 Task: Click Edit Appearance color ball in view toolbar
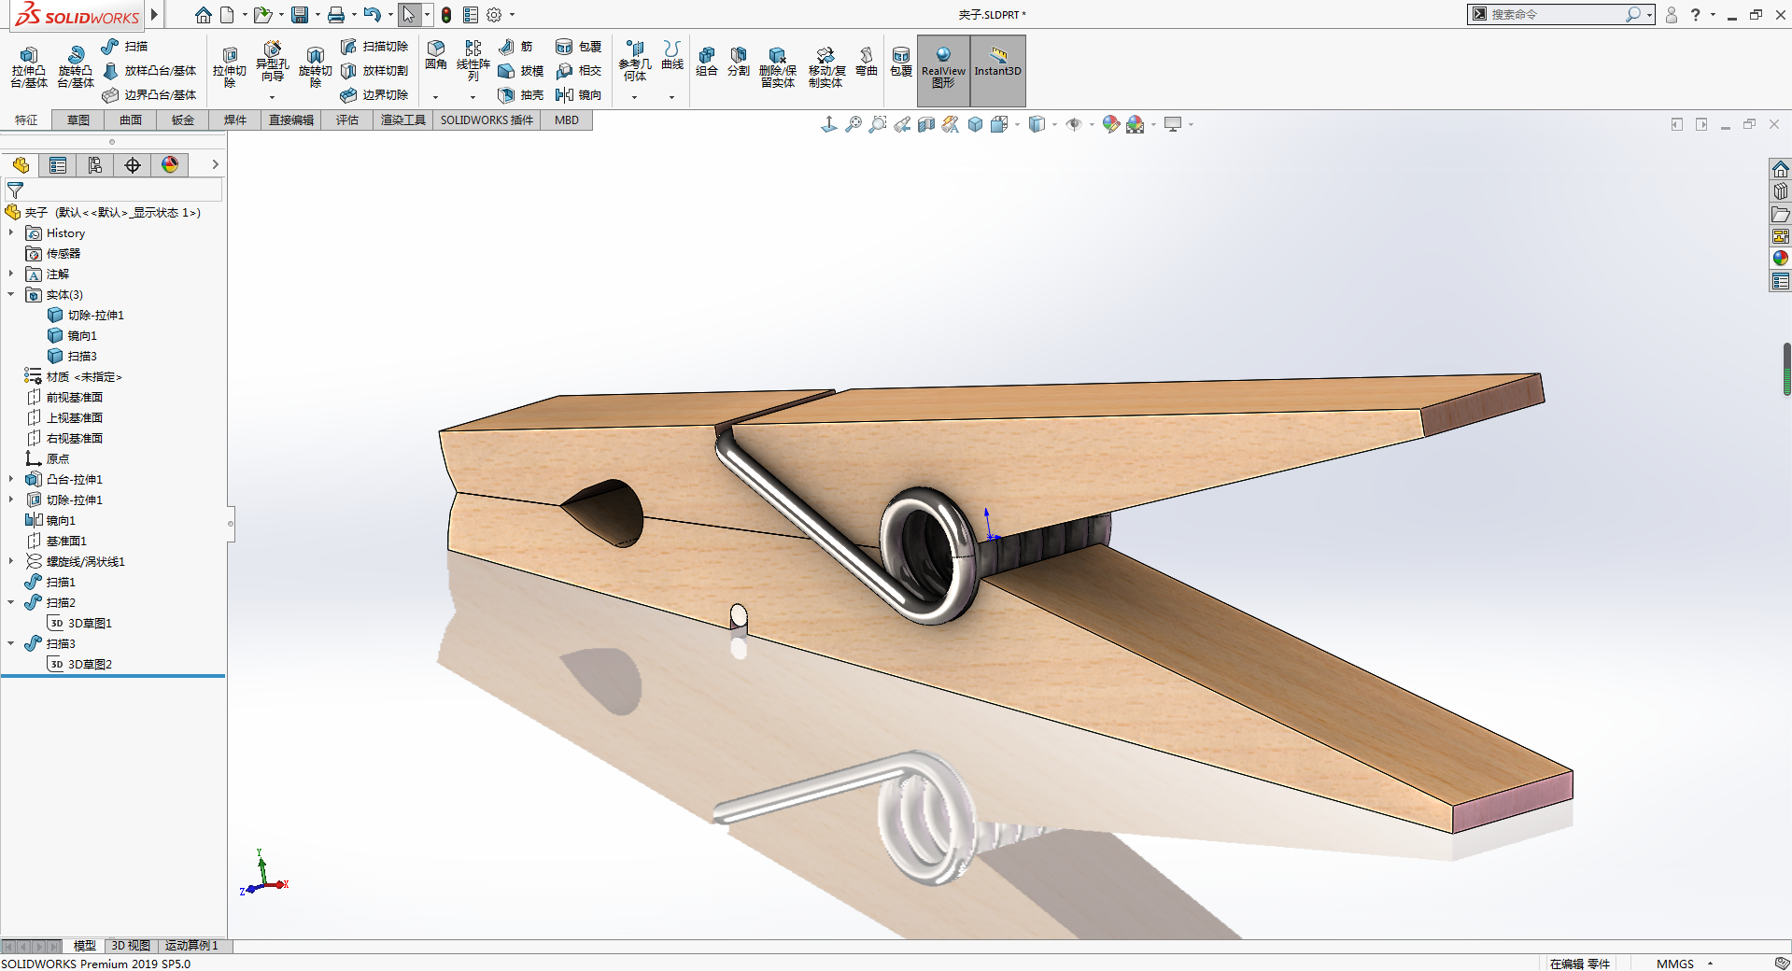(x=1111, y=124)
